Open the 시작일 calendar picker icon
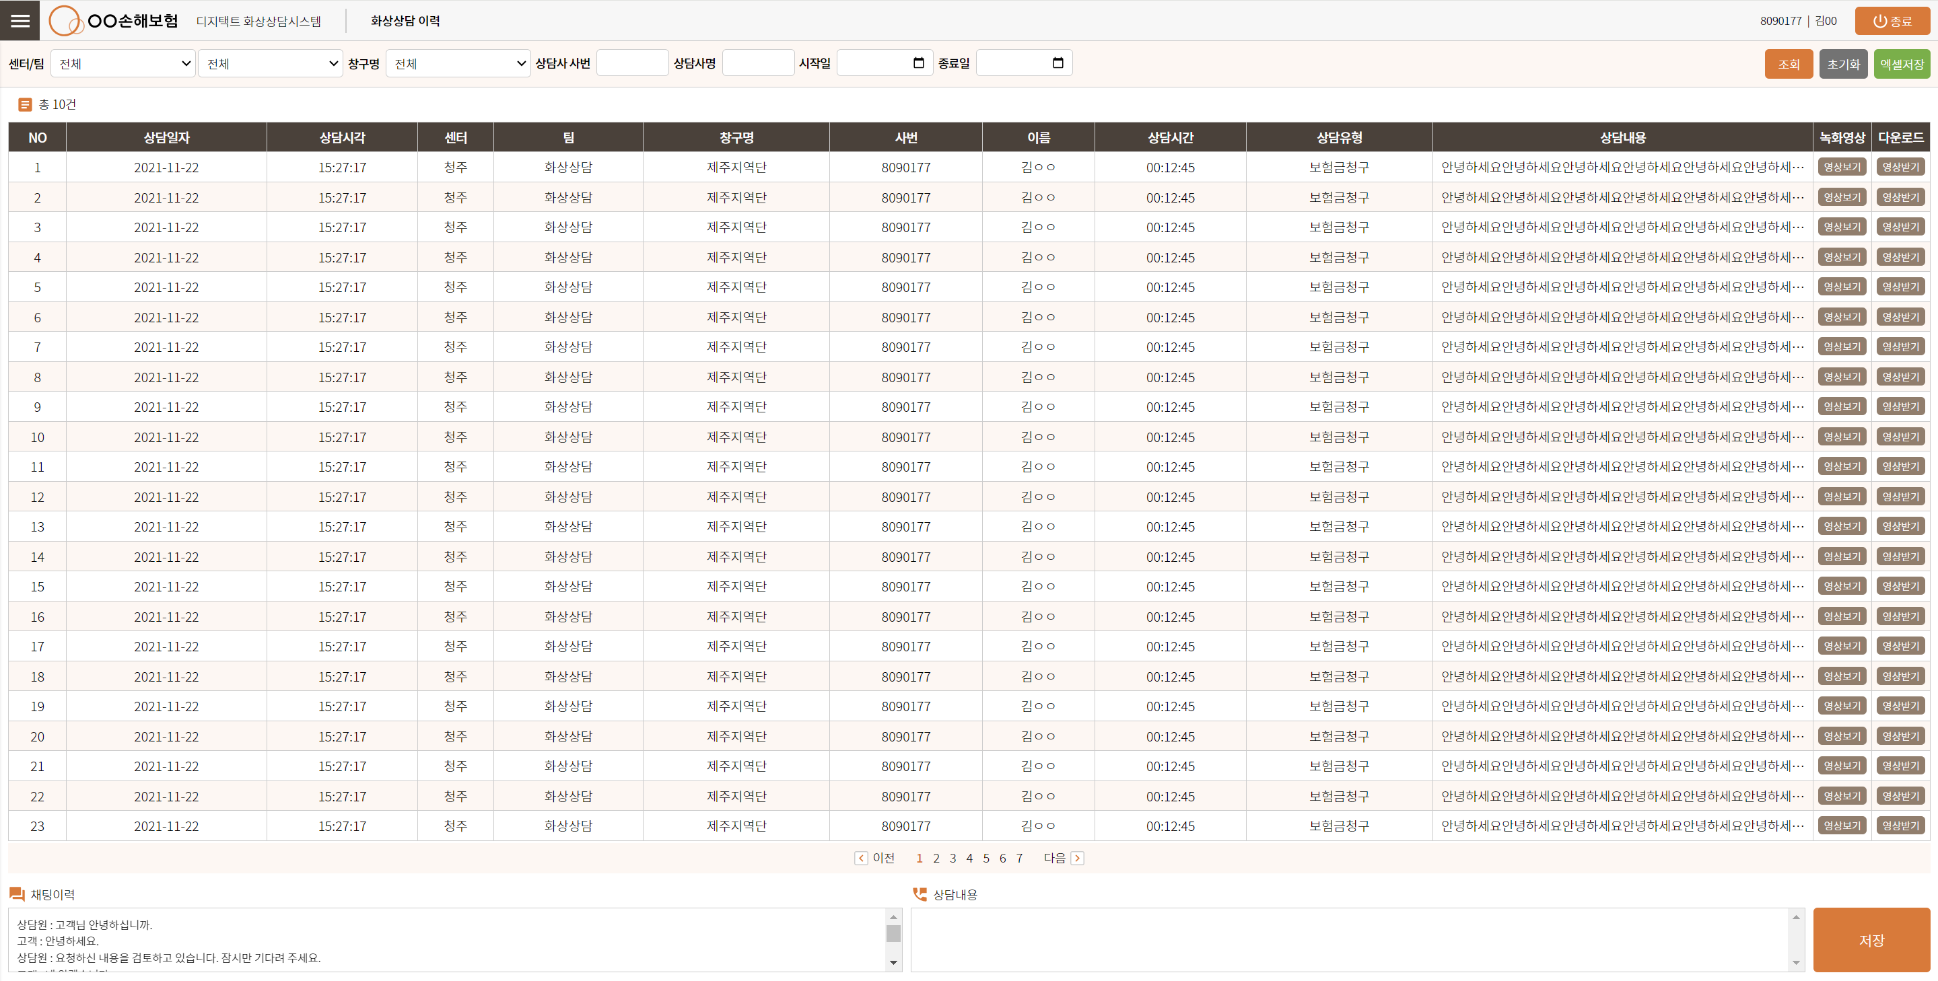Viewport: 1938px width, 981px height. coord(918,63)
